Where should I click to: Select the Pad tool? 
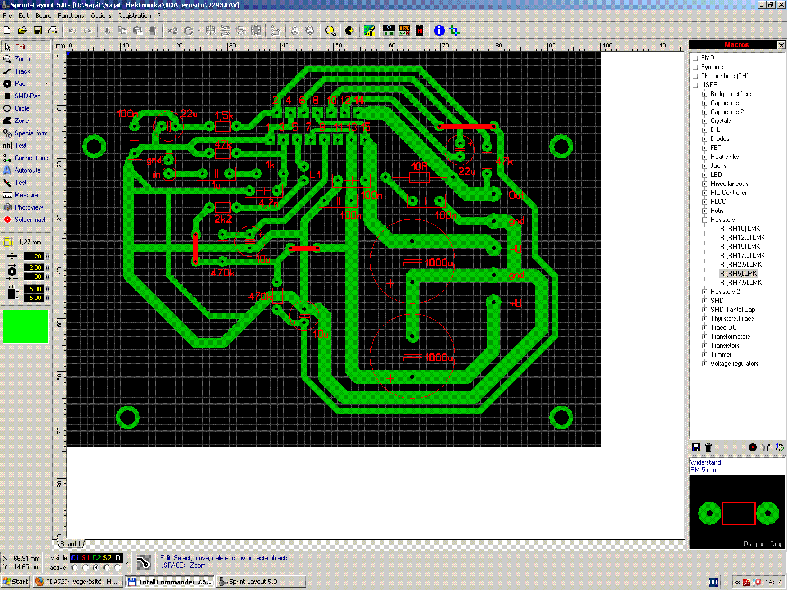pos(21,84)
